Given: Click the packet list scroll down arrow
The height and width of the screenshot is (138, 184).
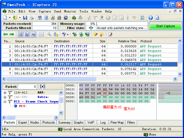Looking at the screenshot, I should click(x=180, y=74).
